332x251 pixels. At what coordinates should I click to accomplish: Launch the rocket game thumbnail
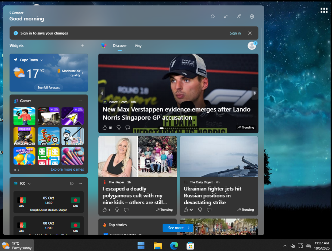click(x=73, y=116)
